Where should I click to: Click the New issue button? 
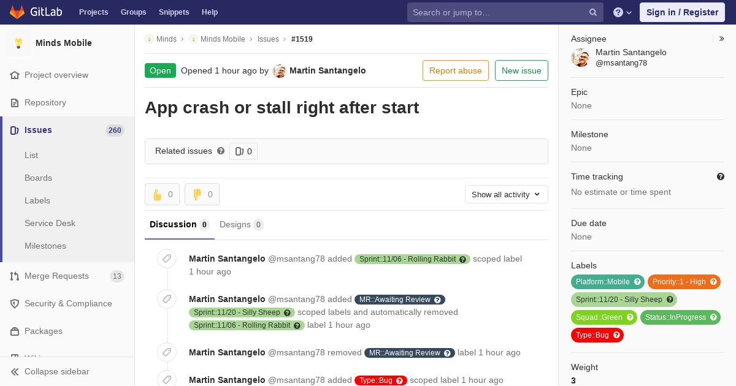521,70
